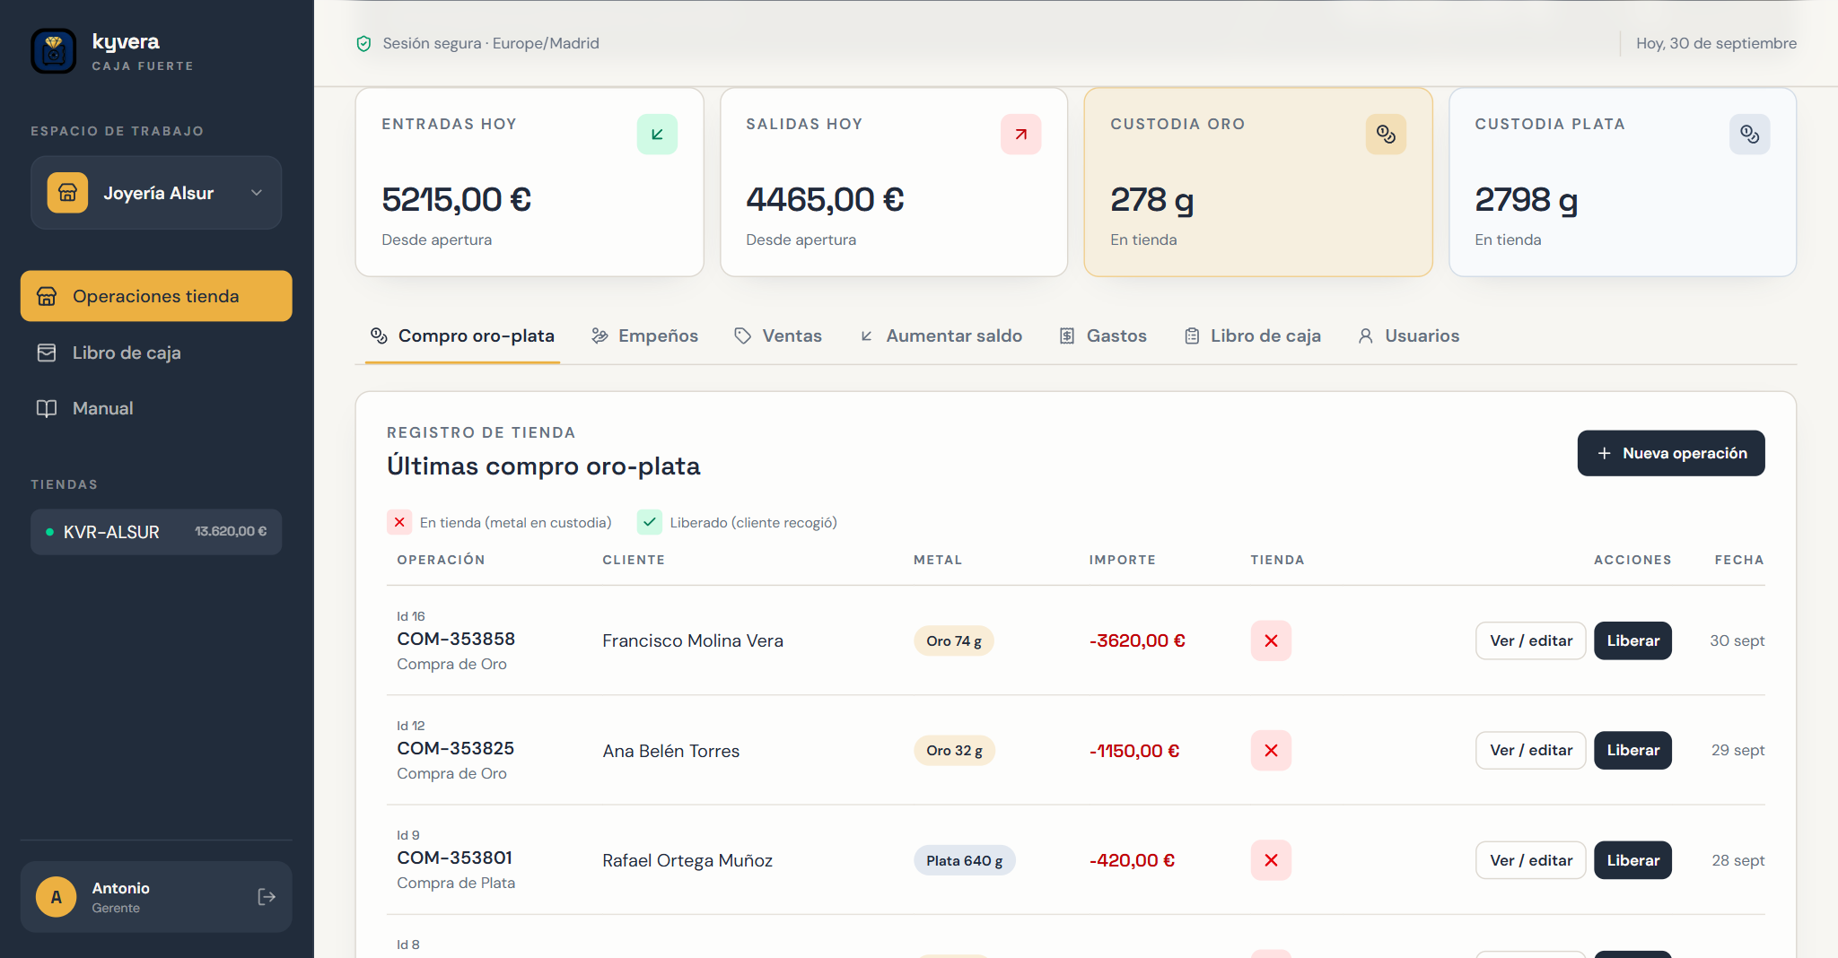Click operation code COM-353801
The image size is (1838, 958).
[455, 858]
